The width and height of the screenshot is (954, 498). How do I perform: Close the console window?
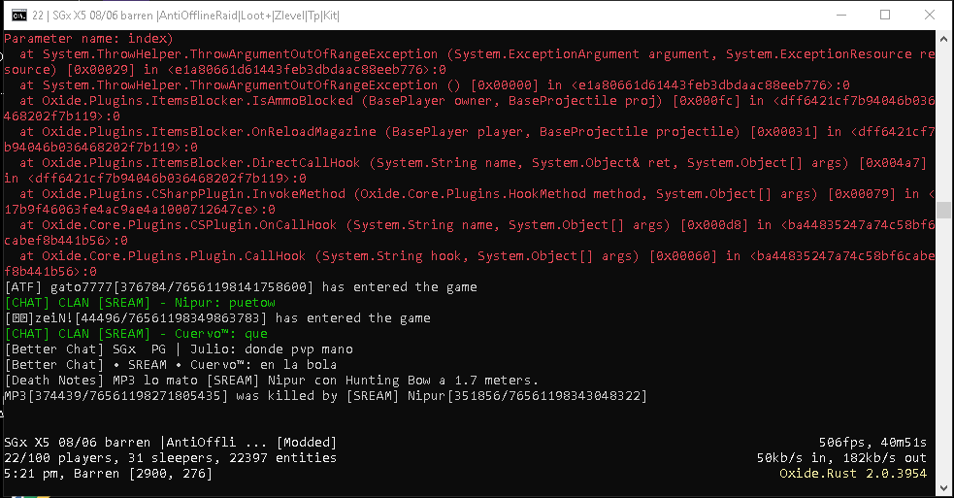click(x=930, y=16)
